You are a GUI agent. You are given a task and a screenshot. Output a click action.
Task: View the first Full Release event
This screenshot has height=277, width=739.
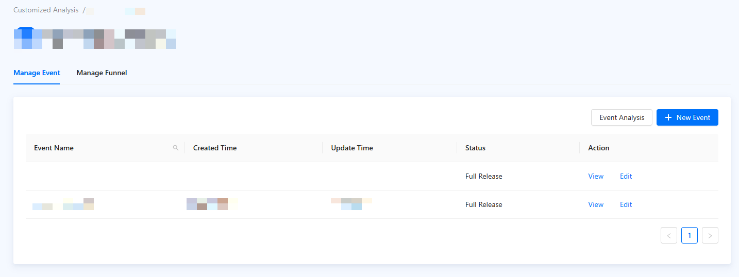pyautogui.click(x=596, y=176)
